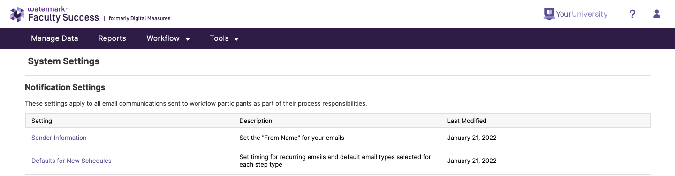Expand the Workflow dropdown arrow
The height and width of the screenshot is (176, 675).
(x=188, y=39)
